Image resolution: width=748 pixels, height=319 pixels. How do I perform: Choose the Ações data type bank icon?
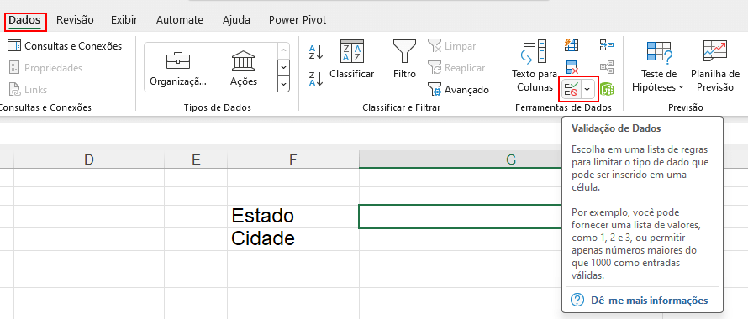click(x=243, y=68)
